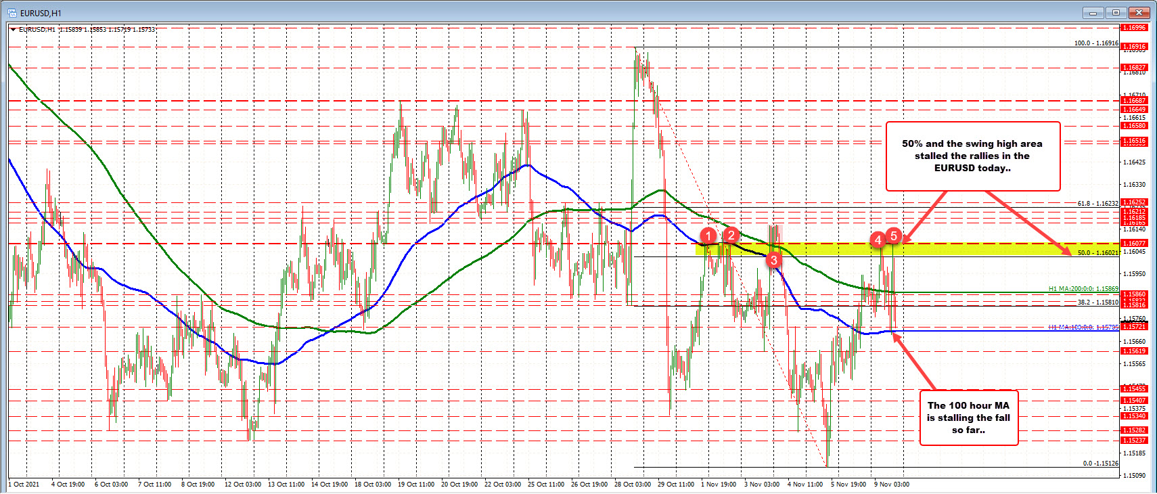This screenshot has height=494, width=1157.
Task: Click the 25 Oct 11:00 time axis label
Action: (545, 485)
